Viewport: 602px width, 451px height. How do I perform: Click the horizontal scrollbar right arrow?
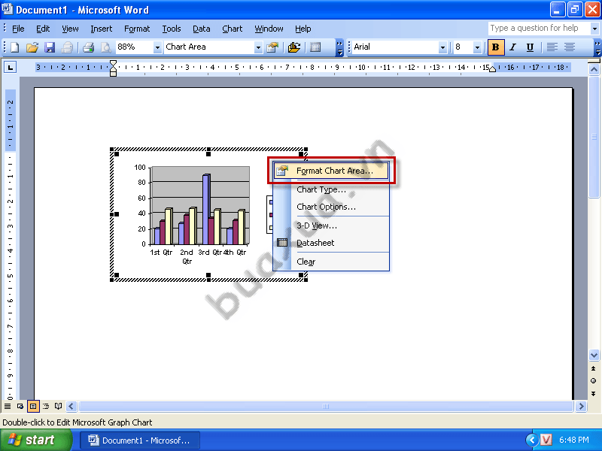[x=581, y=406]
